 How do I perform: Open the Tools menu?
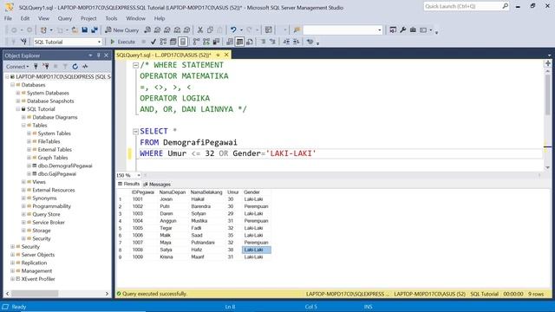(111, 18)
